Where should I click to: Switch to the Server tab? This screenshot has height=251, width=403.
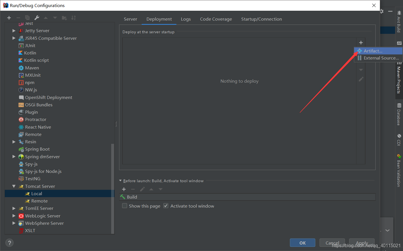(x=130, y=19)
